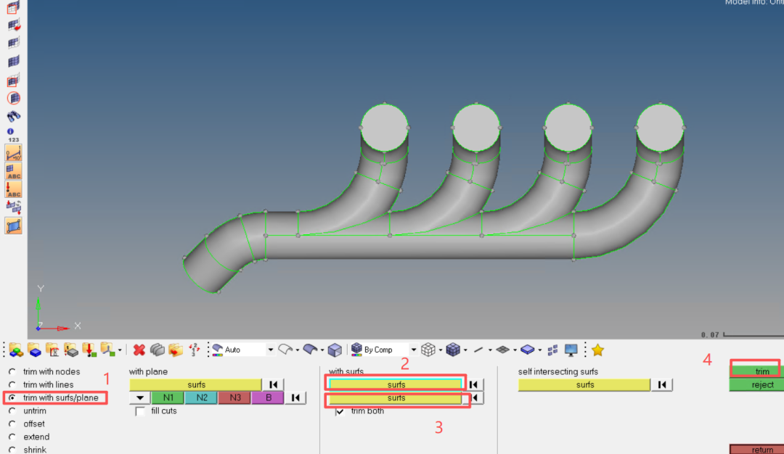Click the circled mesh spherical clipping icon
Viewport: 784px width, 454px height.
click(14, 99)
